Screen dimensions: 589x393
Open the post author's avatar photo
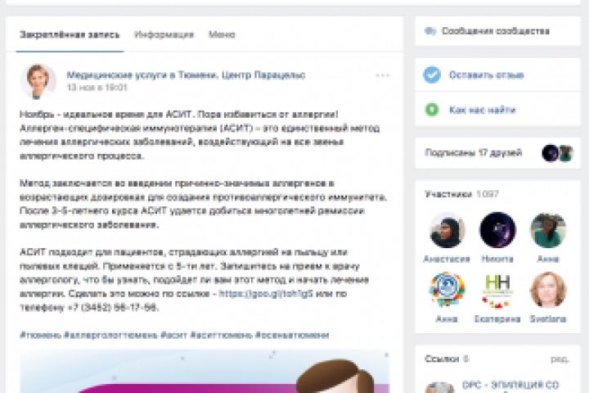(38, 81)
